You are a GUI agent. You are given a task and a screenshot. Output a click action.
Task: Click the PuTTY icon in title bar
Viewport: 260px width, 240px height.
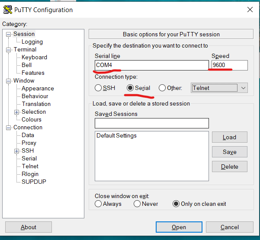pyautogui.click(x=7, y=10)
